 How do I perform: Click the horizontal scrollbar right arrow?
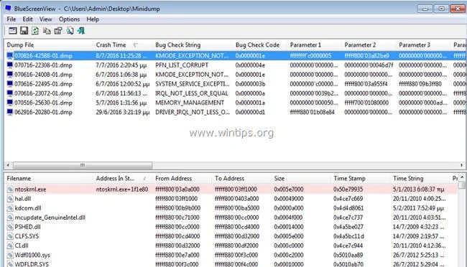click(x=462, y=165)
